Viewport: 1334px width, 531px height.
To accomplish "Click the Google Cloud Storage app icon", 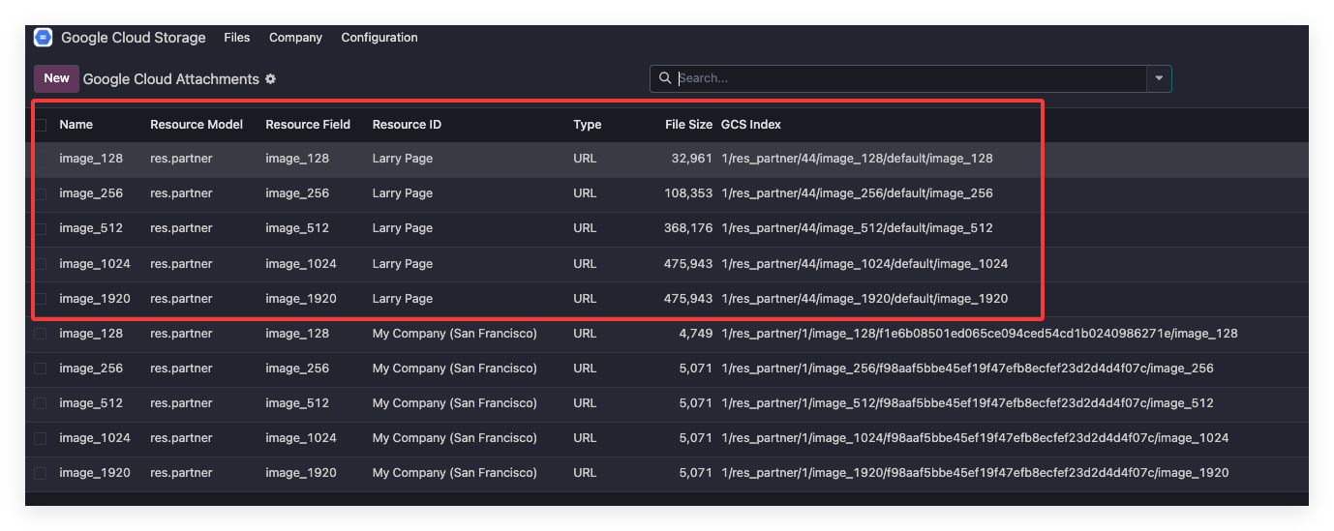I will [43, 38].
